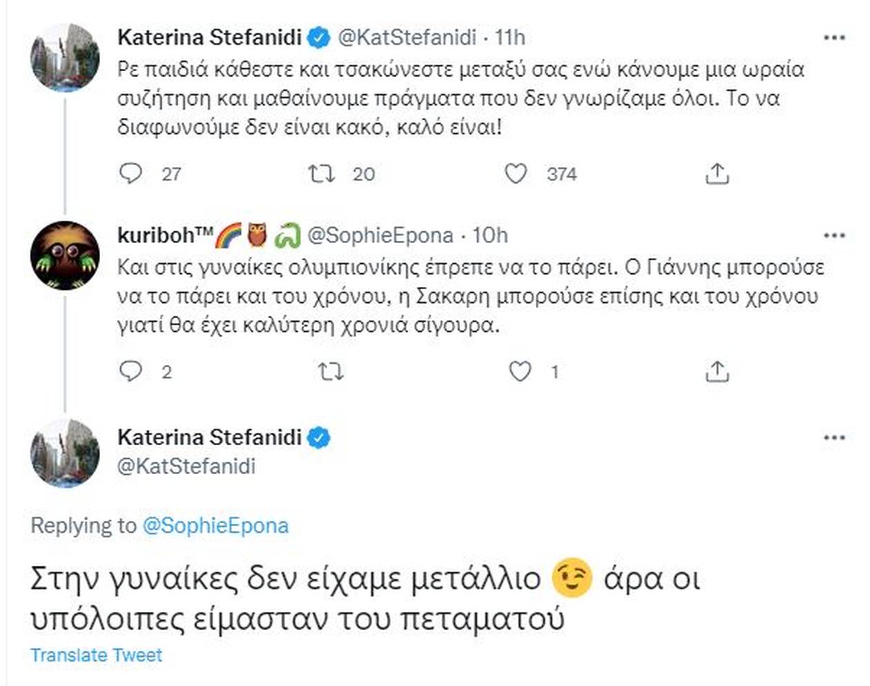Share kuriboh's tweet

717,372
